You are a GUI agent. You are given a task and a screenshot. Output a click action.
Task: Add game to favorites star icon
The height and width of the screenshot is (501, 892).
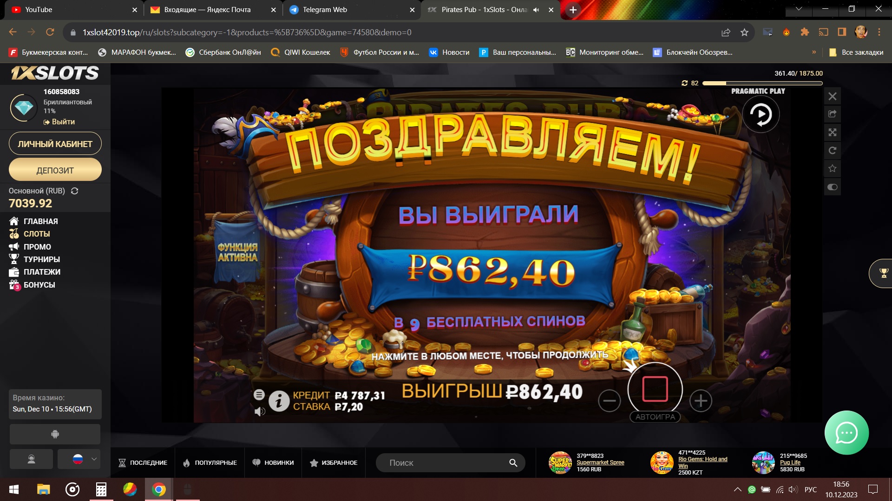[x=832, y=168]
